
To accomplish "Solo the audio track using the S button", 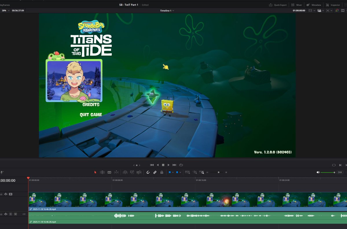I will click(x=10, y=214).
